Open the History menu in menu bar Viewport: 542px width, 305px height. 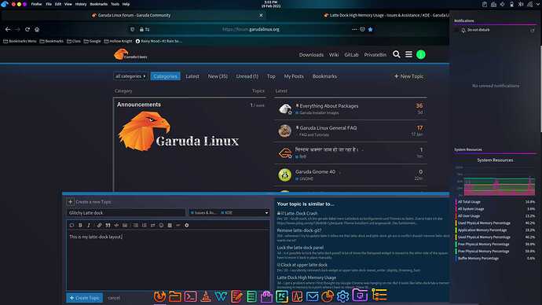click(81, 4)
